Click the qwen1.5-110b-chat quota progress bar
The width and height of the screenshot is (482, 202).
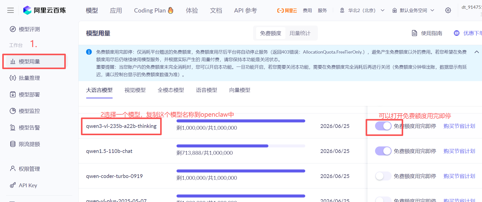pyautogui.click(x=241, y=146)
